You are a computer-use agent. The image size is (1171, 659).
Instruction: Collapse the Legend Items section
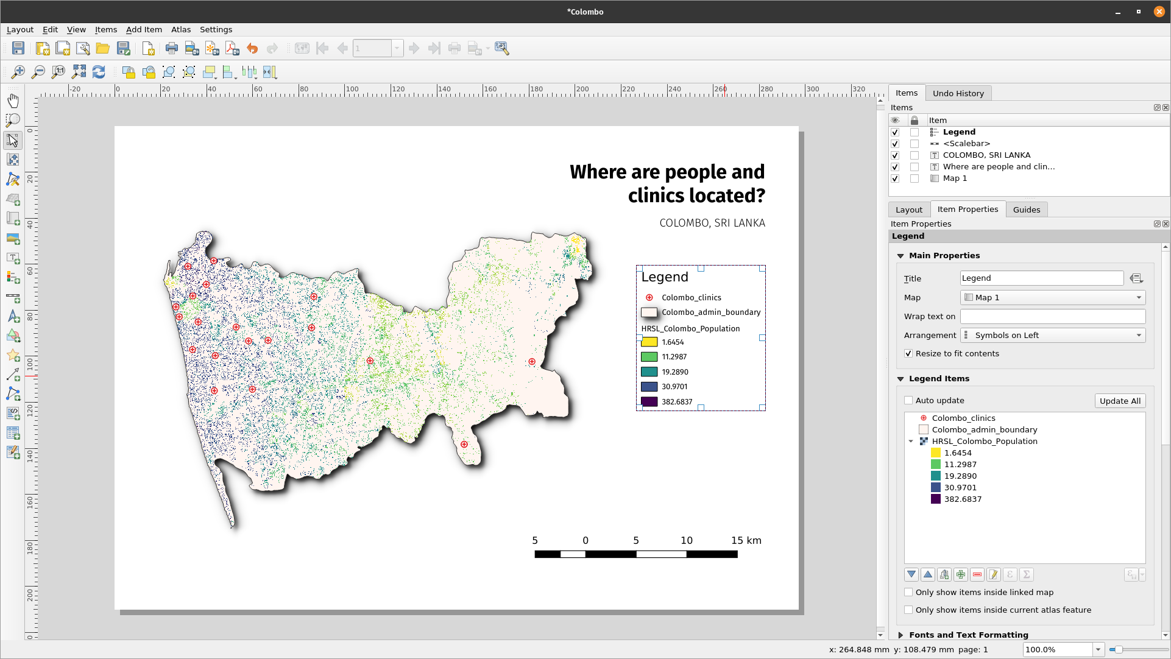point(900,379)
